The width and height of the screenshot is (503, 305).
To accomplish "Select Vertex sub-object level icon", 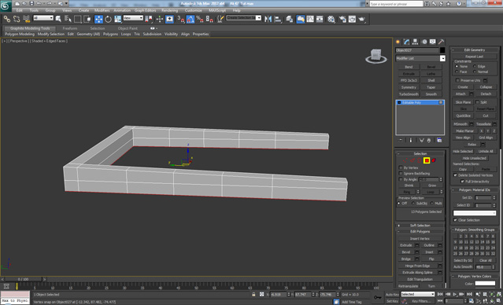I will (x=405, y=160).
